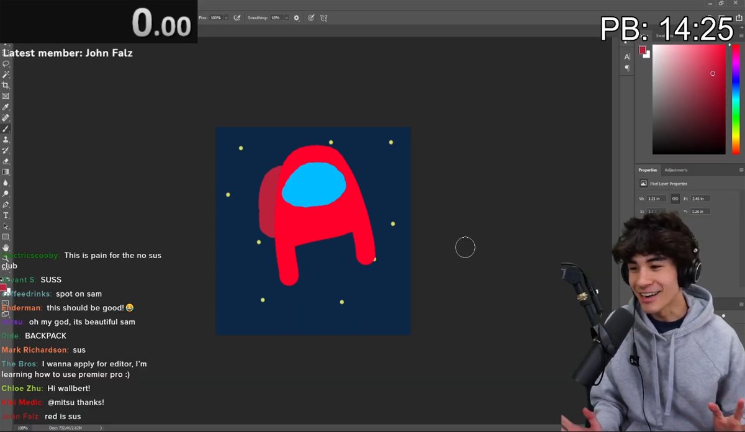This screenshot has width=745, height=432.
Task: Select the Rectangle shape tool
Action: (6, 237)
